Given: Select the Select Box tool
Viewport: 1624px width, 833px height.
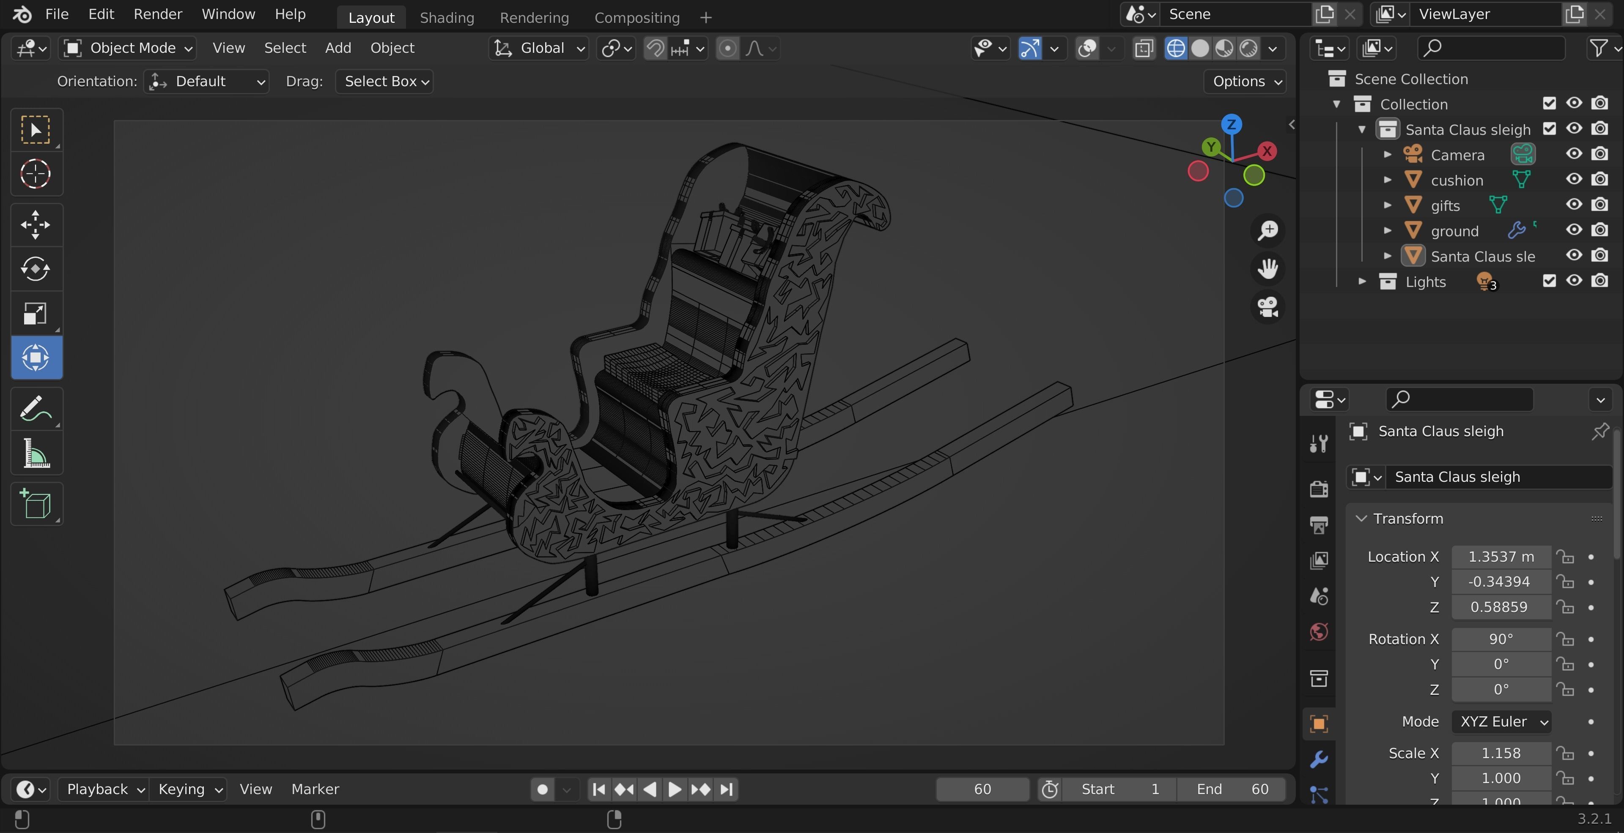Looking at the screenshot, I should 36,130.
